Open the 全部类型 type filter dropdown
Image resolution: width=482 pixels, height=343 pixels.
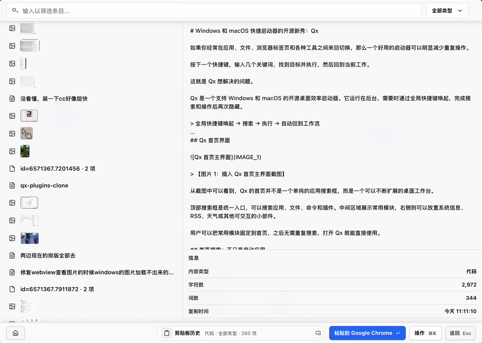pyautogui.click(x=447, y=11)
